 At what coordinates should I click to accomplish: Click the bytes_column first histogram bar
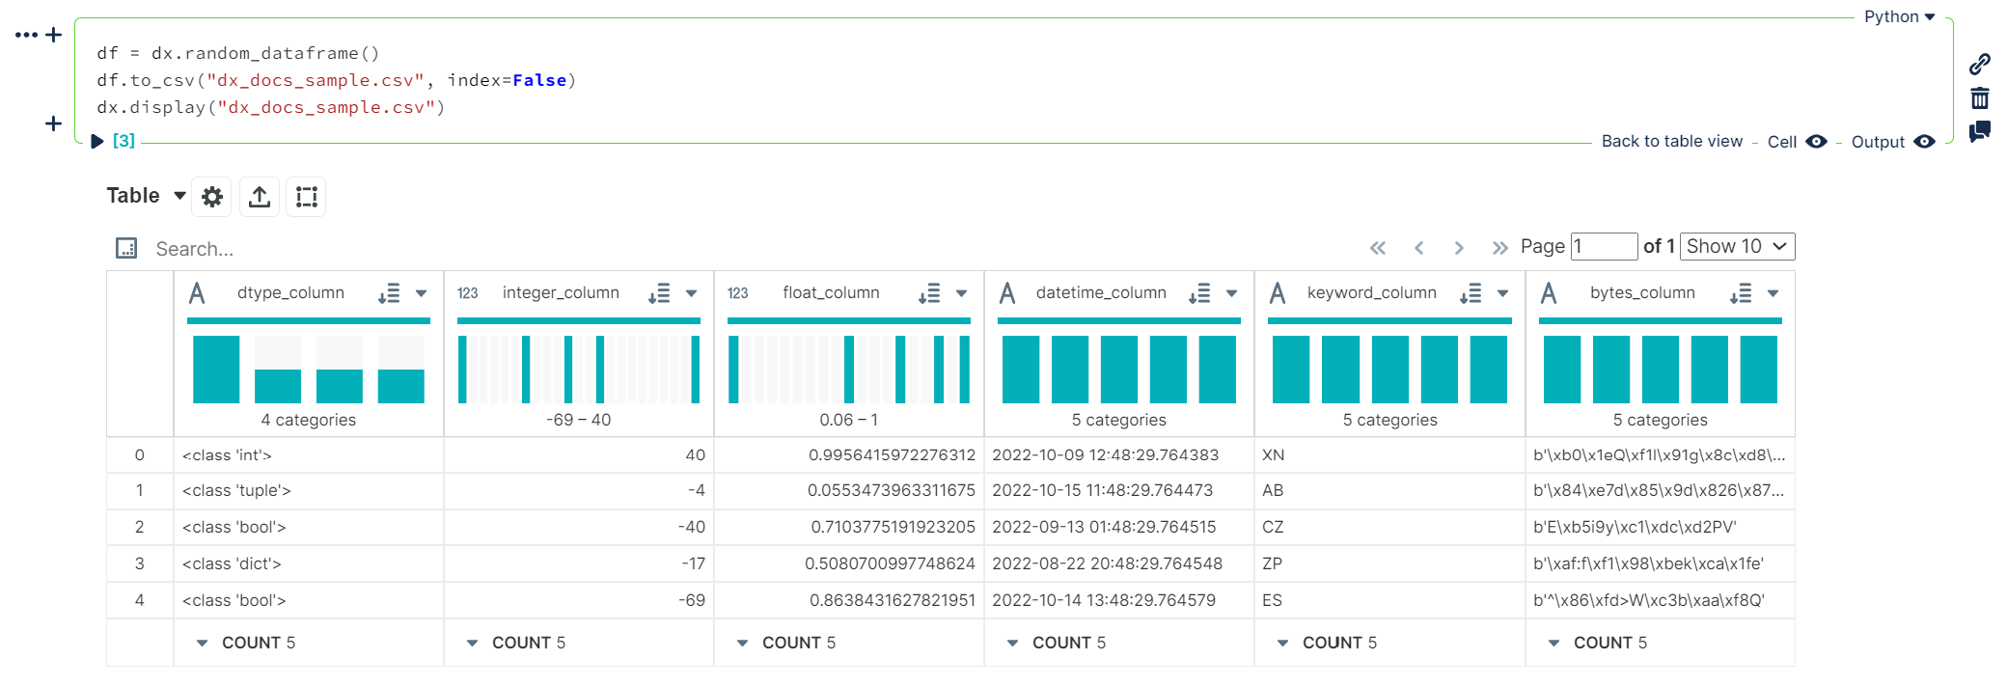tap(1561, 370)
